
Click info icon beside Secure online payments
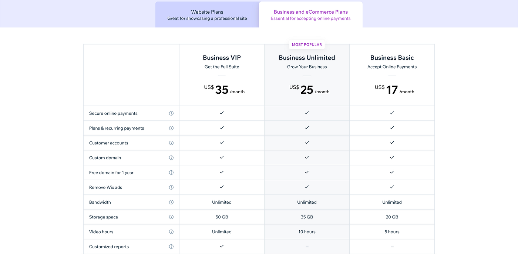click(x=171, y=113)
